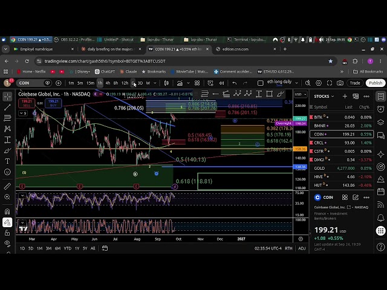Add symbol to watchlist with plus
Viewport: 387px width, 290px height.
[x=345, y=96]
